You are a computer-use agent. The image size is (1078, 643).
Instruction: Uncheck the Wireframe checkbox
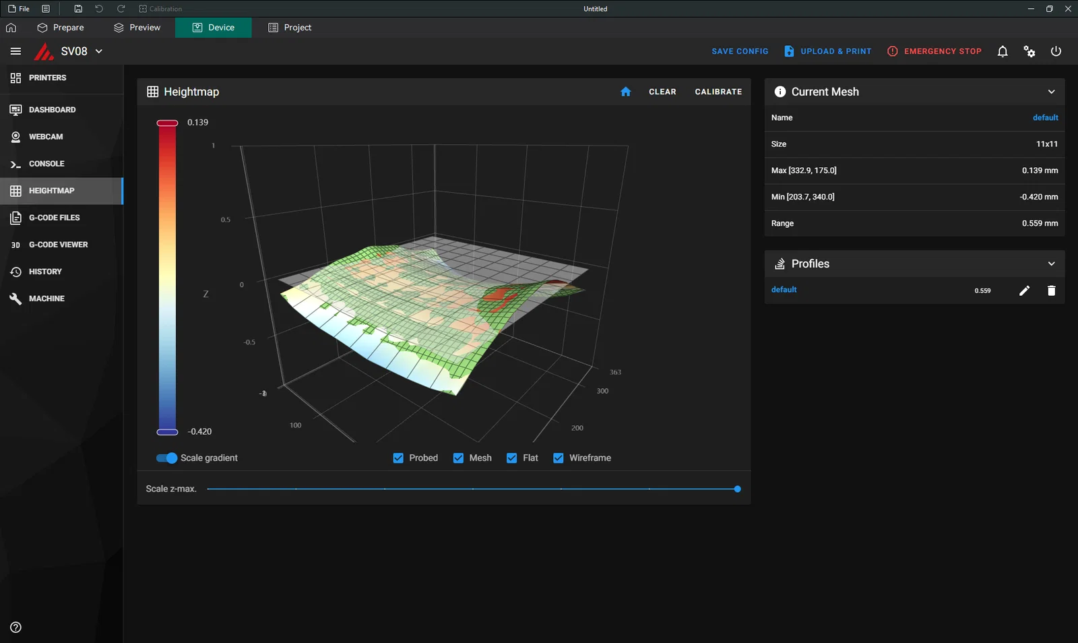pos(559,458)
